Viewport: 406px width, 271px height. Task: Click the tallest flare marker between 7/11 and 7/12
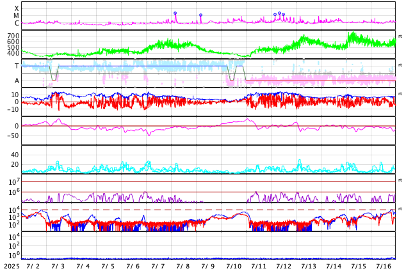pos(279,13)
